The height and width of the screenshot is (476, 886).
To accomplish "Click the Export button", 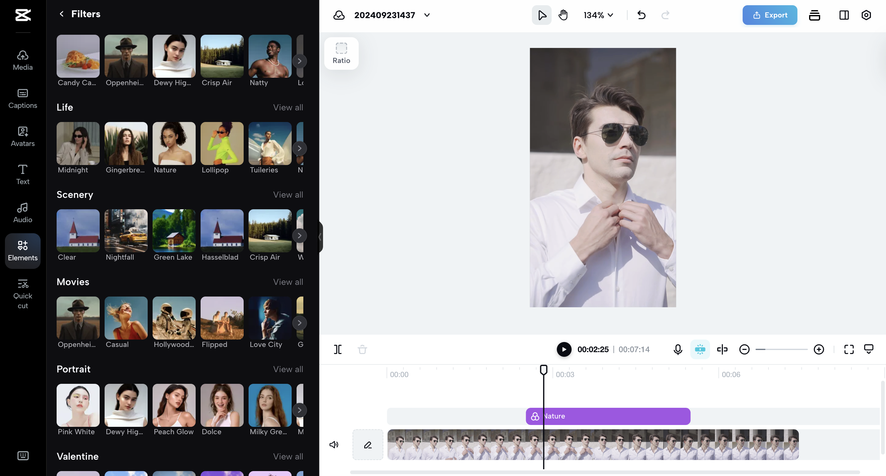I will tap(770, 15).
